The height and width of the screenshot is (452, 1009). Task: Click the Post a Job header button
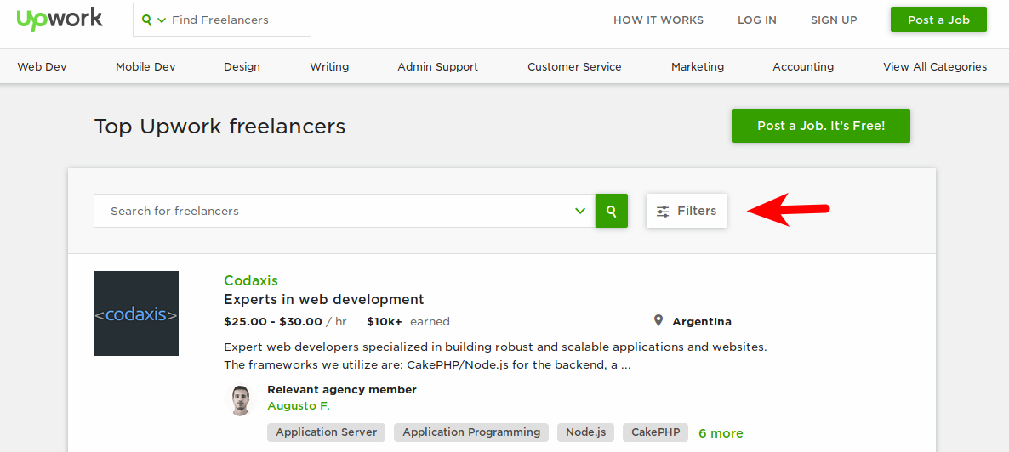tap(938, 20)
